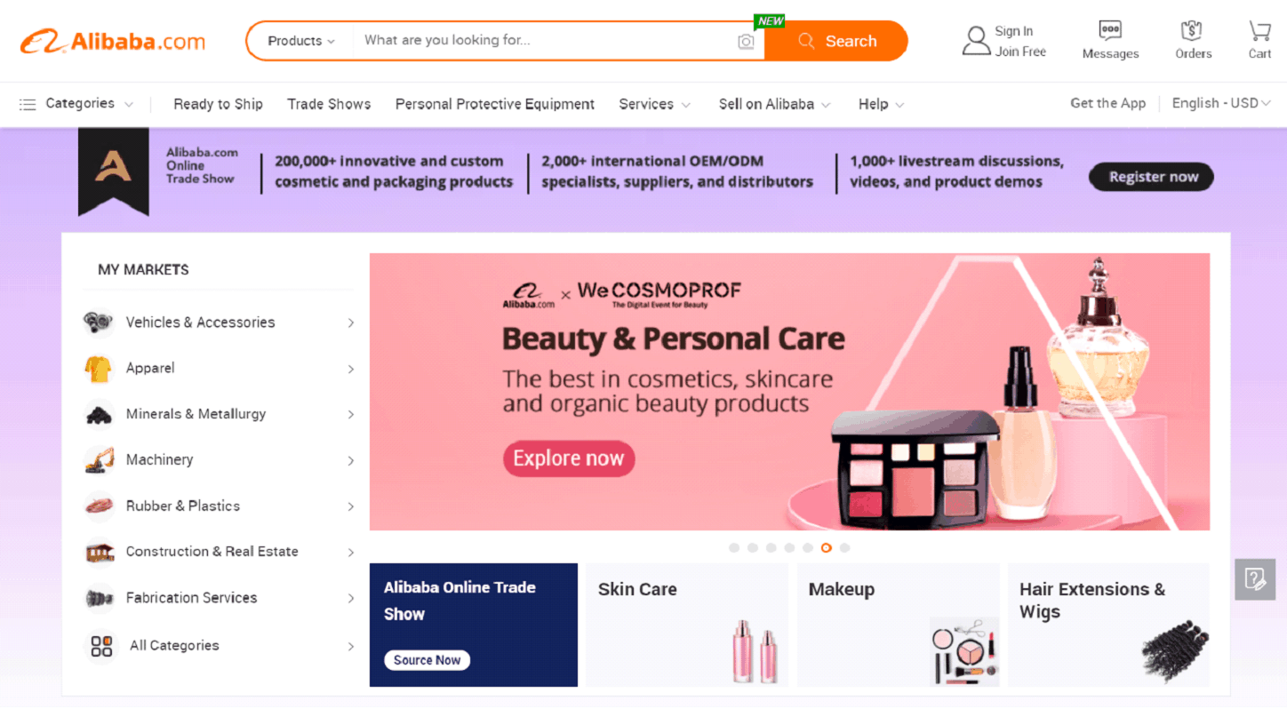Select the first banner carousel dot
Image resolution: width=1287 pixels, height=725 pixels.
734,548
